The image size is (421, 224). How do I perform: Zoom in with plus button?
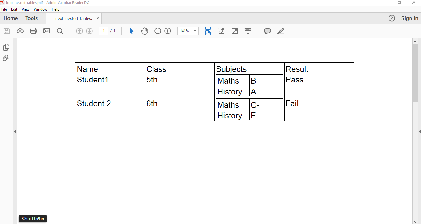[168, 31]
